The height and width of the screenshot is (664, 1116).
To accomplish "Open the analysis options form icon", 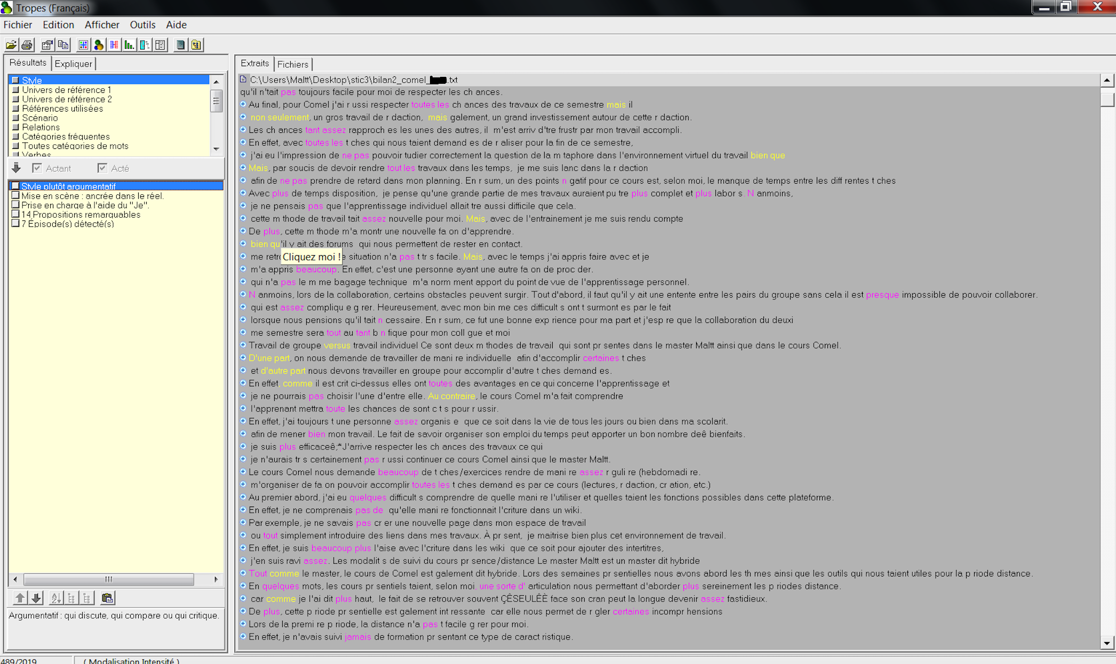I will point(47,45).
